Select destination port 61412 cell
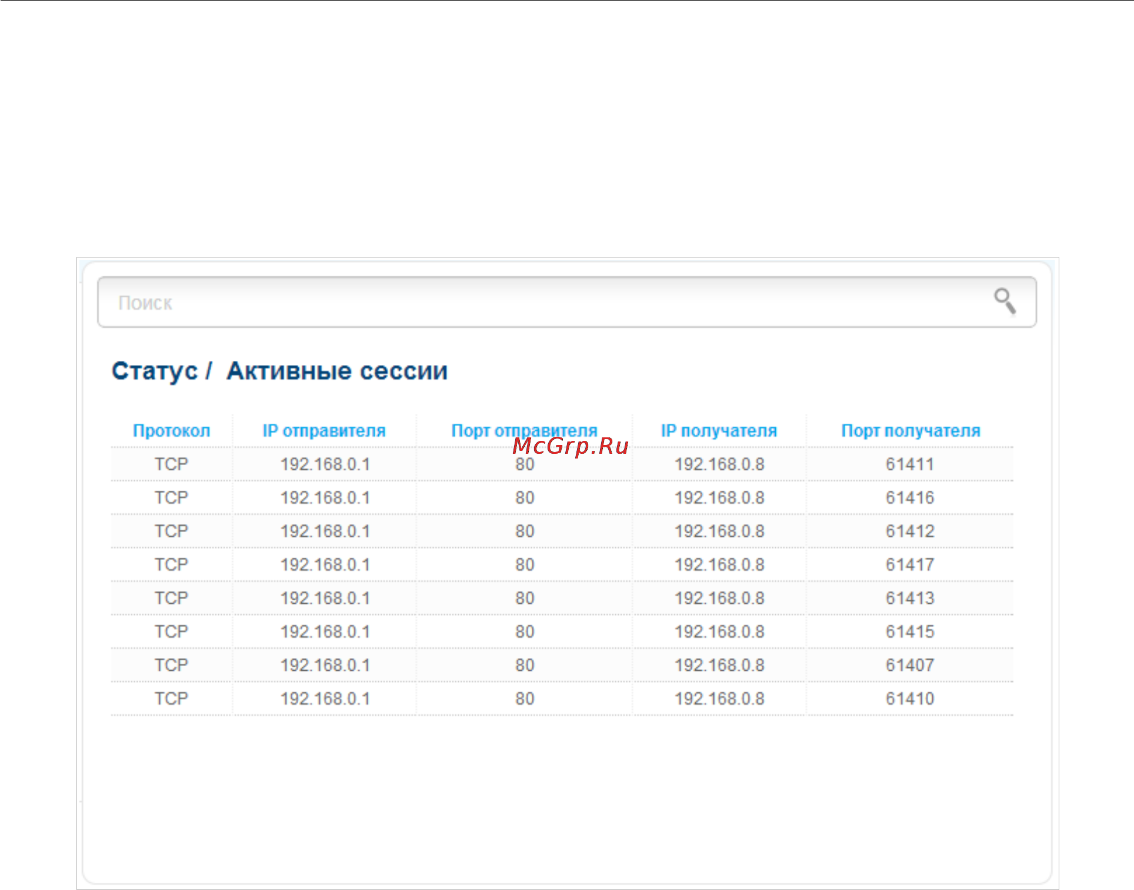 coord(910,531)
